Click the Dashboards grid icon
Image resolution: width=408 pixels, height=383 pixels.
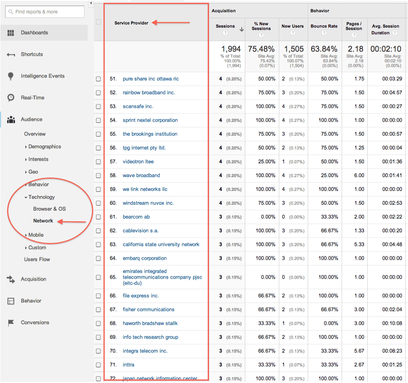(11, 33)
